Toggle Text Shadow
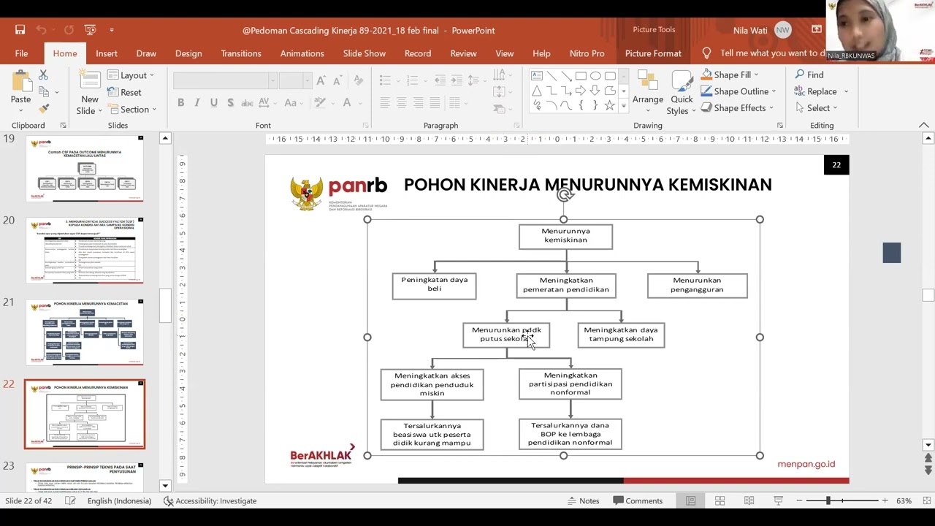 230,103
